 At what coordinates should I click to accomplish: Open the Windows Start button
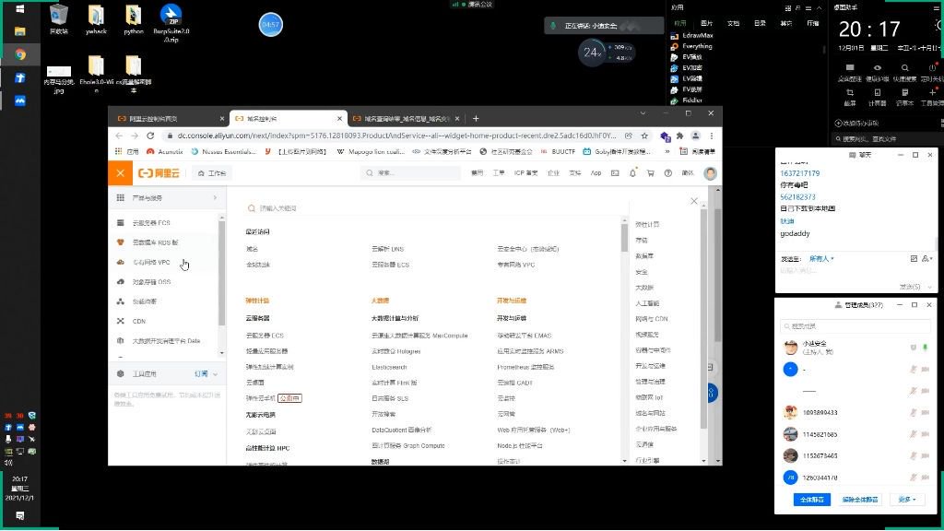coord(20,9)
